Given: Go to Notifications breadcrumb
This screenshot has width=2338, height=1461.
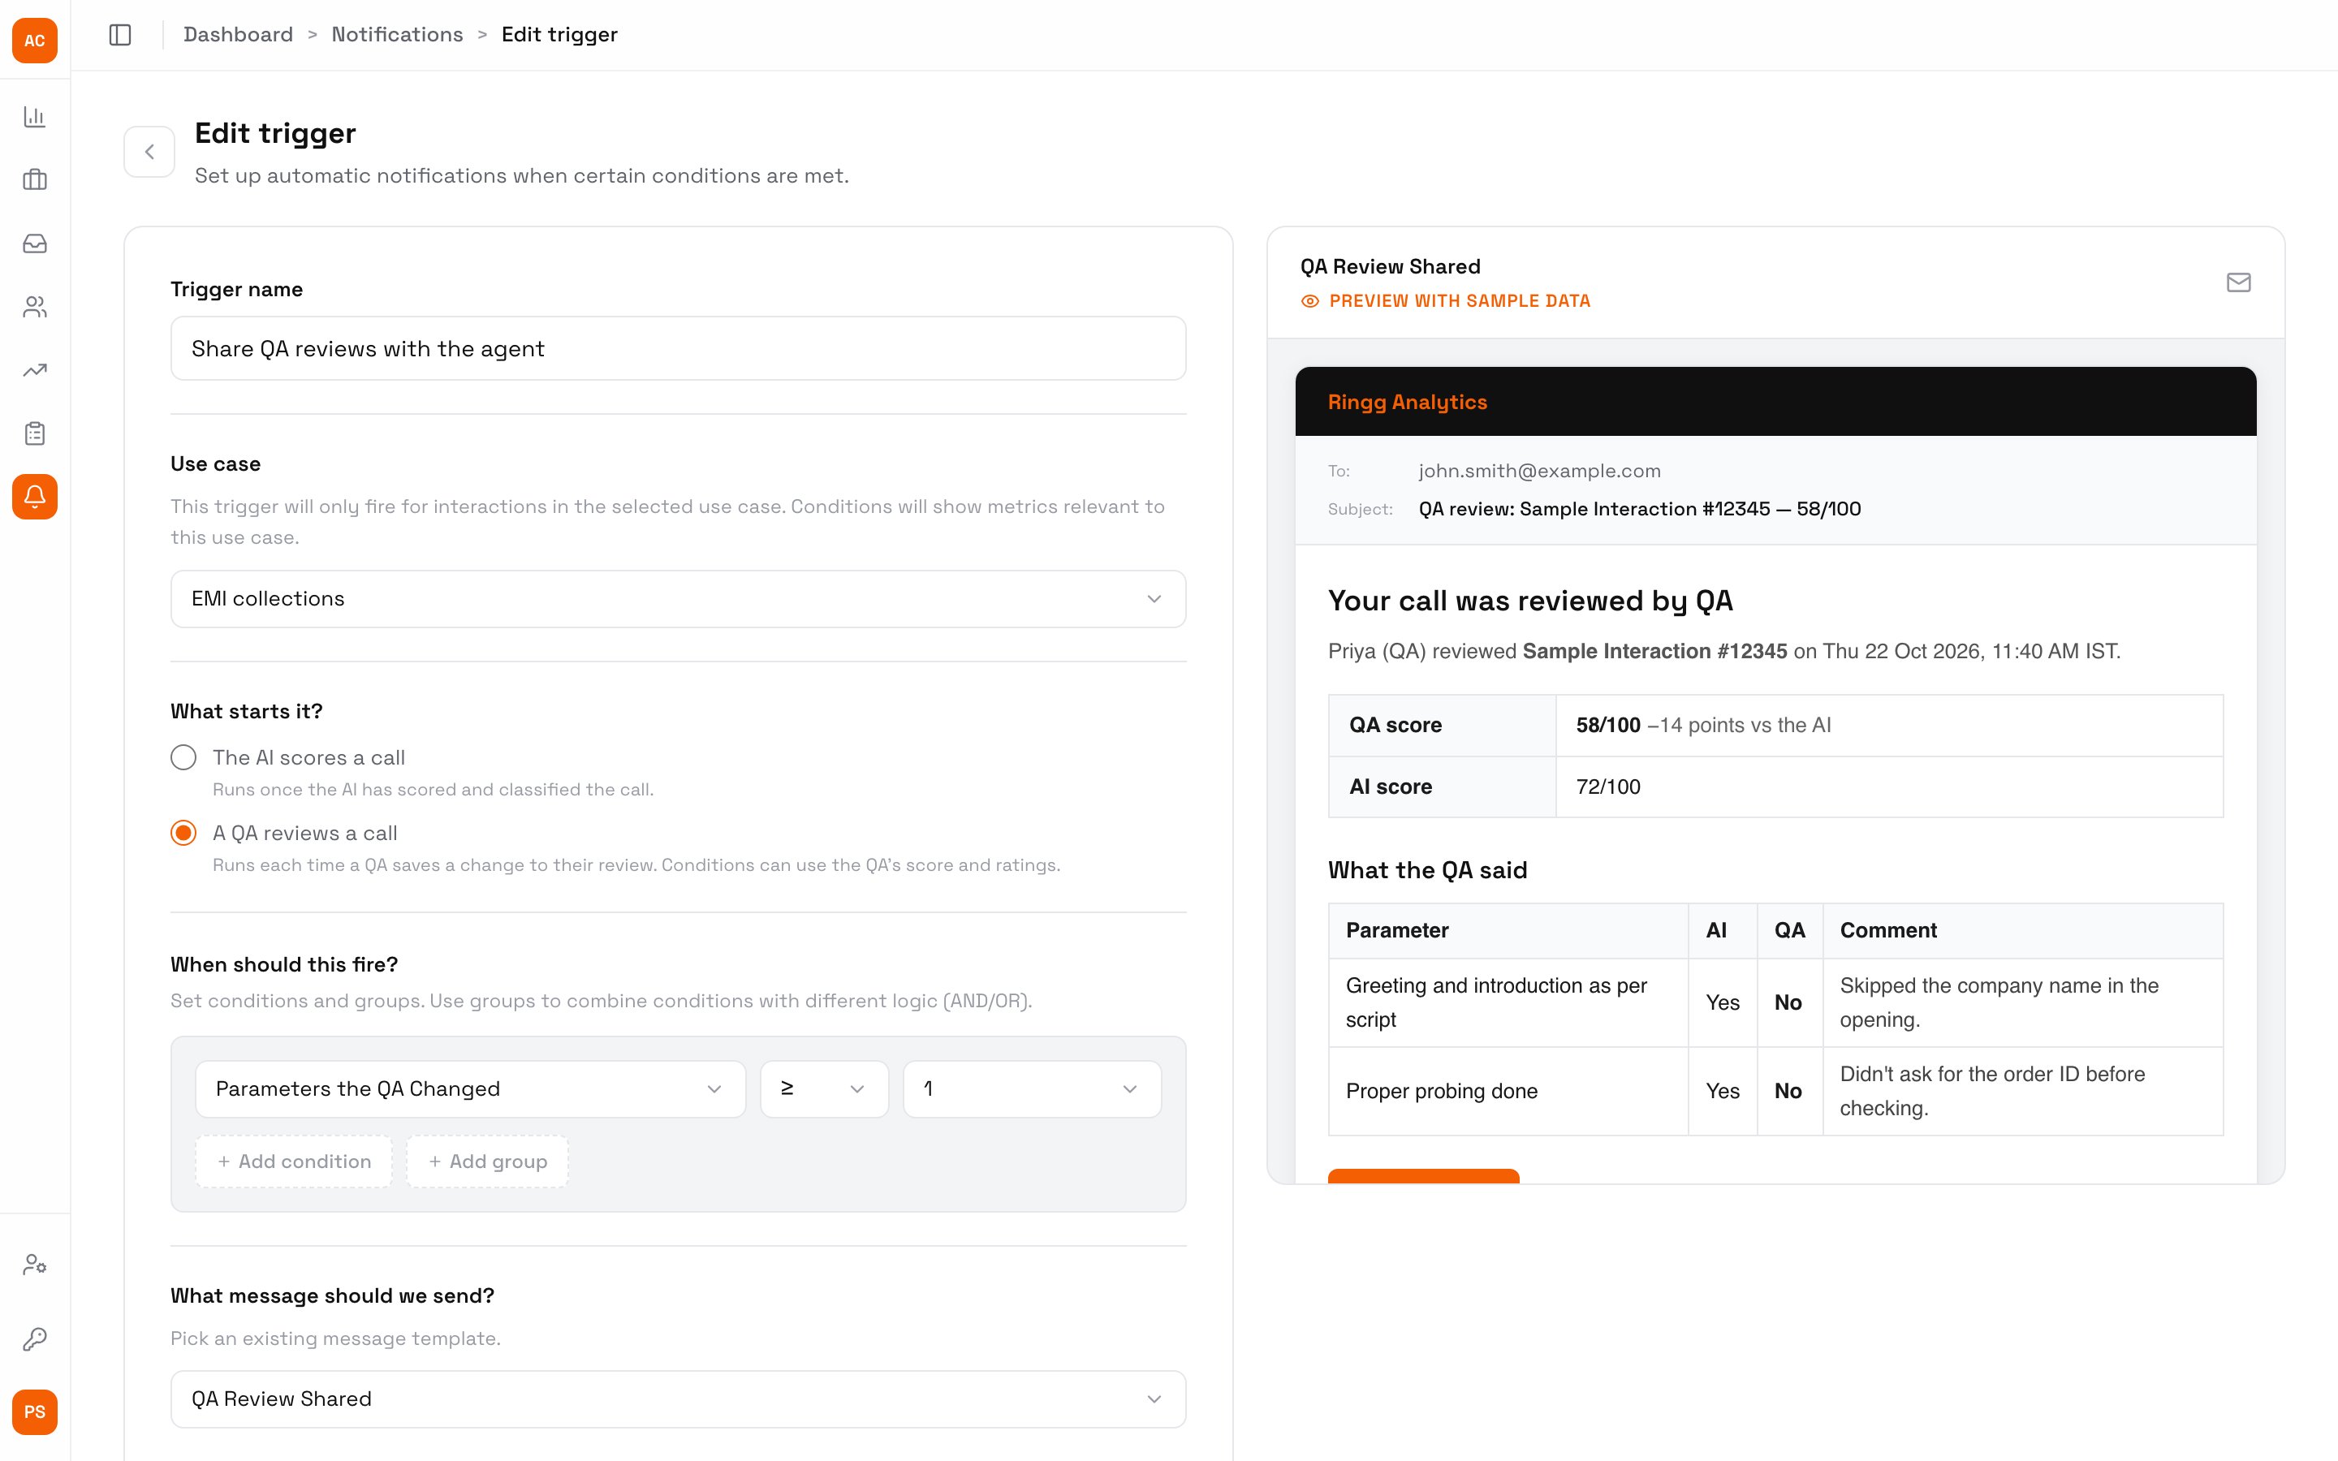Looking at the screenshot, I should [x=397, y=35].
